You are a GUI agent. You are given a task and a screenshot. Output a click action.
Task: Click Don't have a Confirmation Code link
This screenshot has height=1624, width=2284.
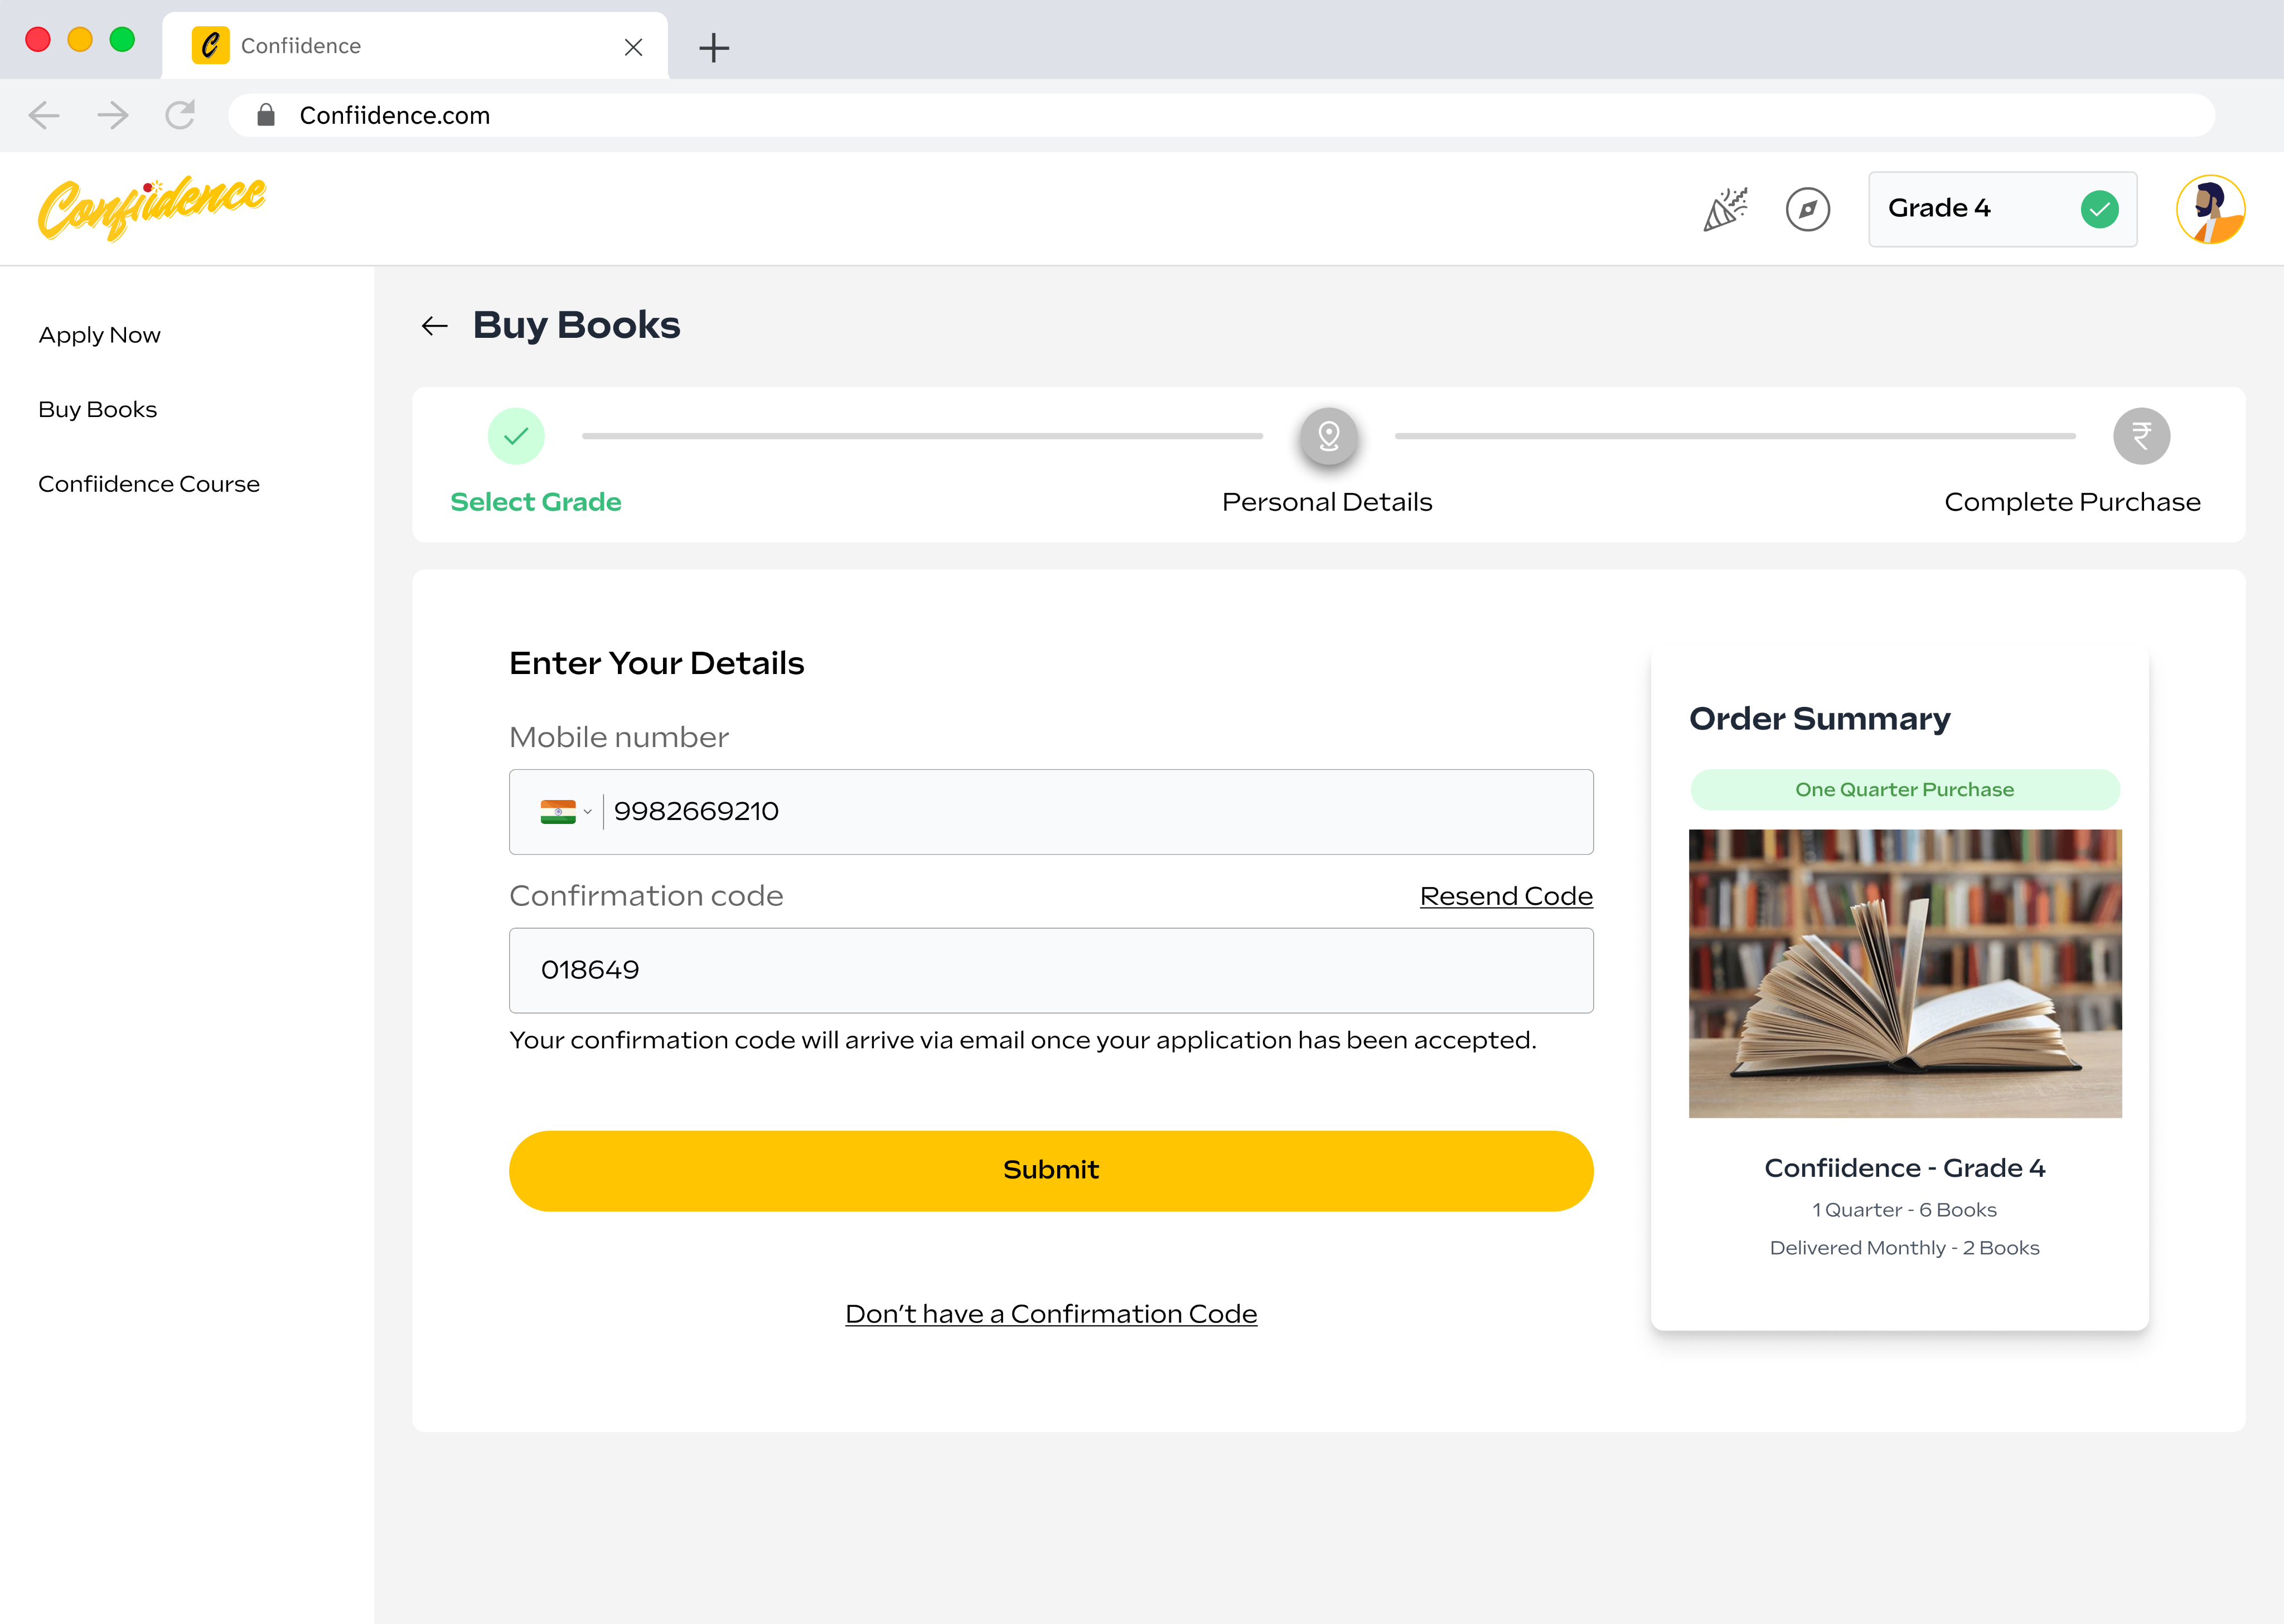1050,1314
